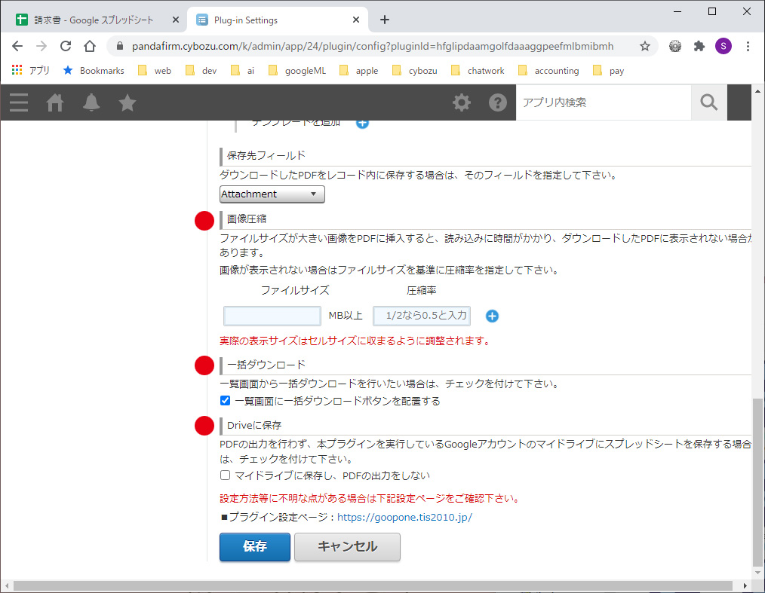Open the bookmarks star icon in header
The height and width of the screenshot is (593, 765).
tap(127, 102)
